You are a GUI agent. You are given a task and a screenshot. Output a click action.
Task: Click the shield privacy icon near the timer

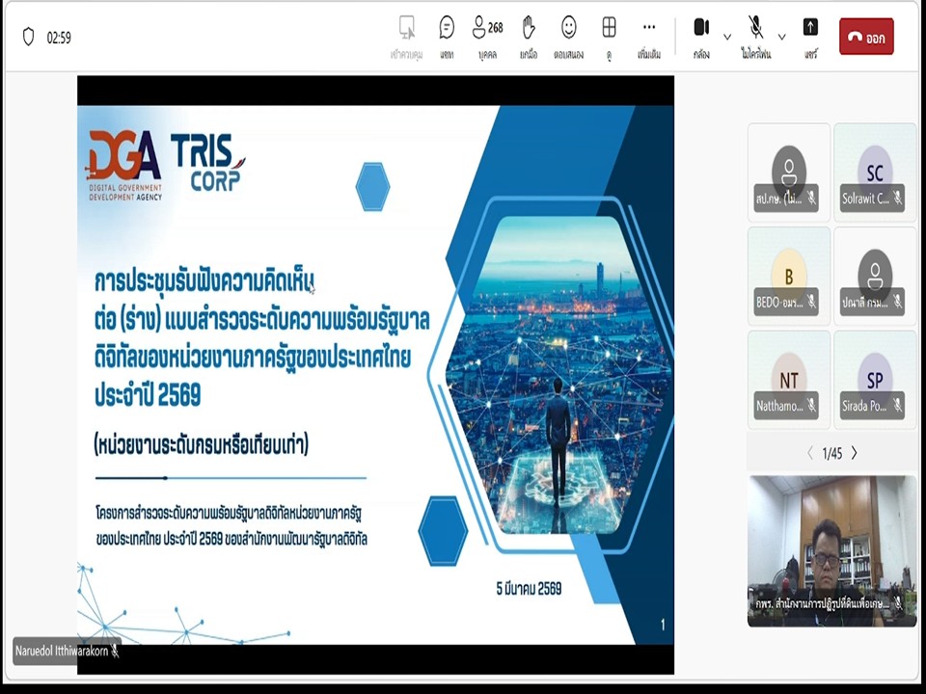29,36
